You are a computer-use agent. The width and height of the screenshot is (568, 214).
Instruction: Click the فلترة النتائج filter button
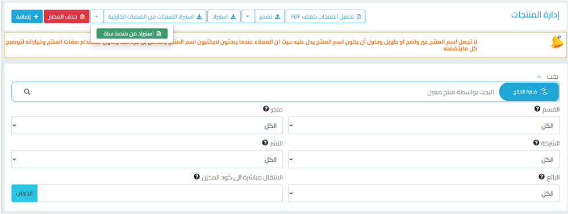click(529, 92)
